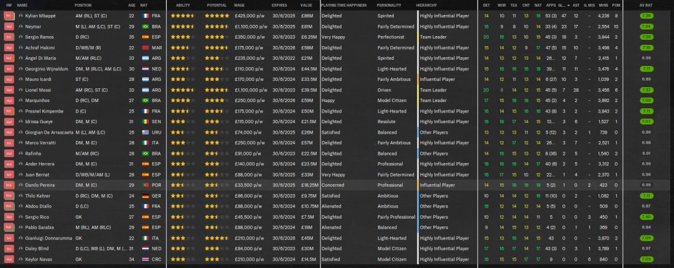The width and height of the screenshot is (674, 268).
Task: Open Giorgian De Arrascaeta's name link
Action: click(49, 132)
